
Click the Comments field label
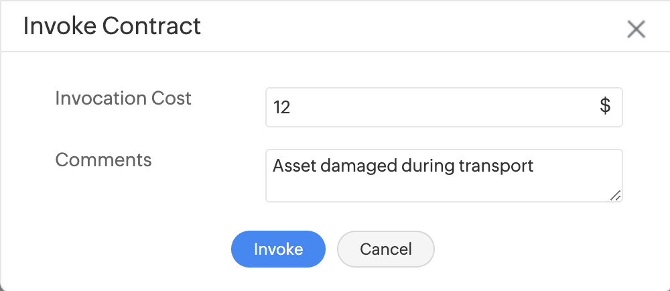(x=103, y=160)
